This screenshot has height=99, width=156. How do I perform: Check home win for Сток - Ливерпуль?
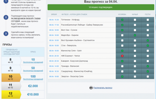(x=122, y=45)
